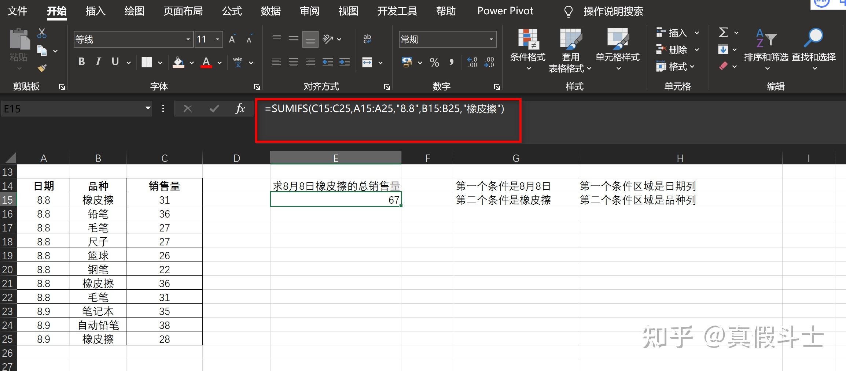Apply cell borders icon
This screenshot has height=371, width=846.
147,62
